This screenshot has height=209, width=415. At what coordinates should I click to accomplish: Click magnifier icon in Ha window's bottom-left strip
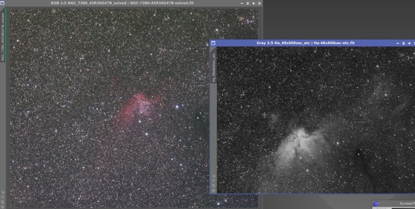coord(214,185)
